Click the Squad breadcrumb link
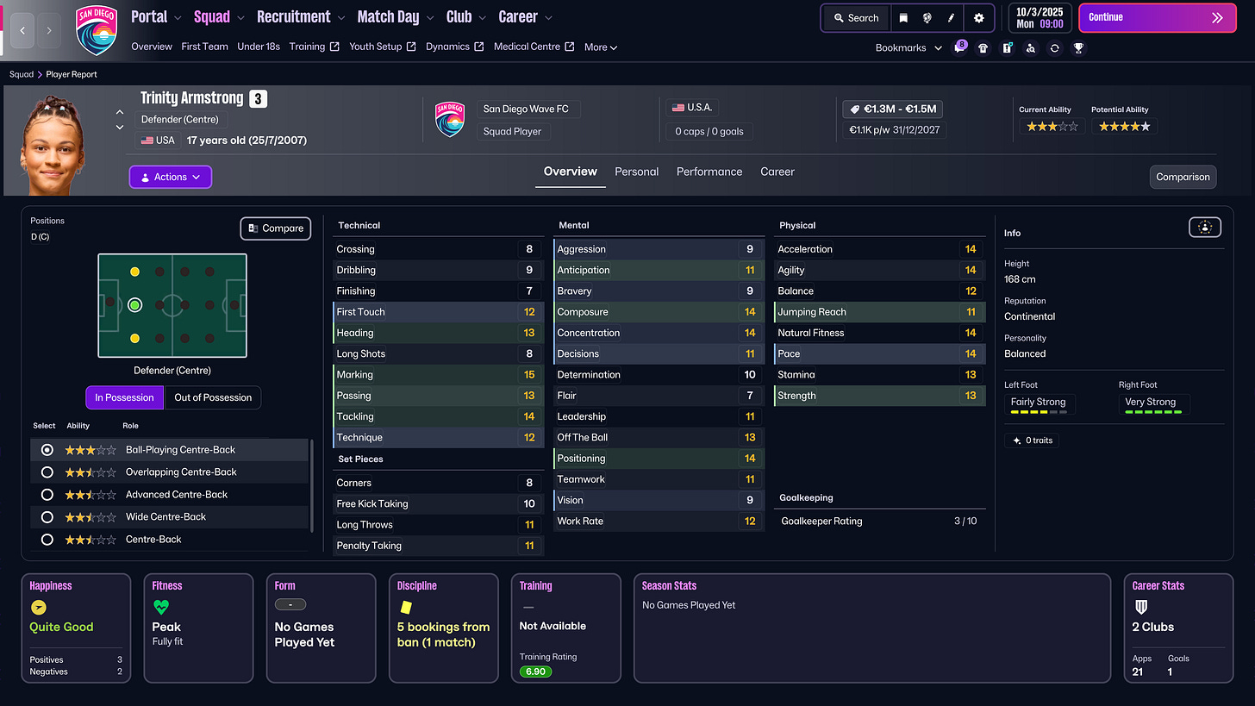The image size is (1255, 706). (22, 74)
